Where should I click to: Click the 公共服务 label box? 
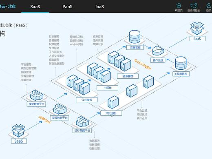click(87, 100)
